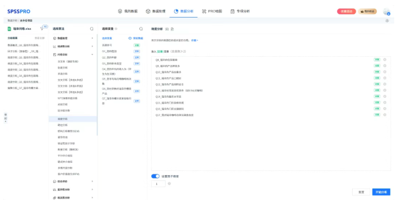The width and height of the screenshot is (403, 219).
Task: Select the cross table (交叉表) algorithm
Action: [68, 61]
